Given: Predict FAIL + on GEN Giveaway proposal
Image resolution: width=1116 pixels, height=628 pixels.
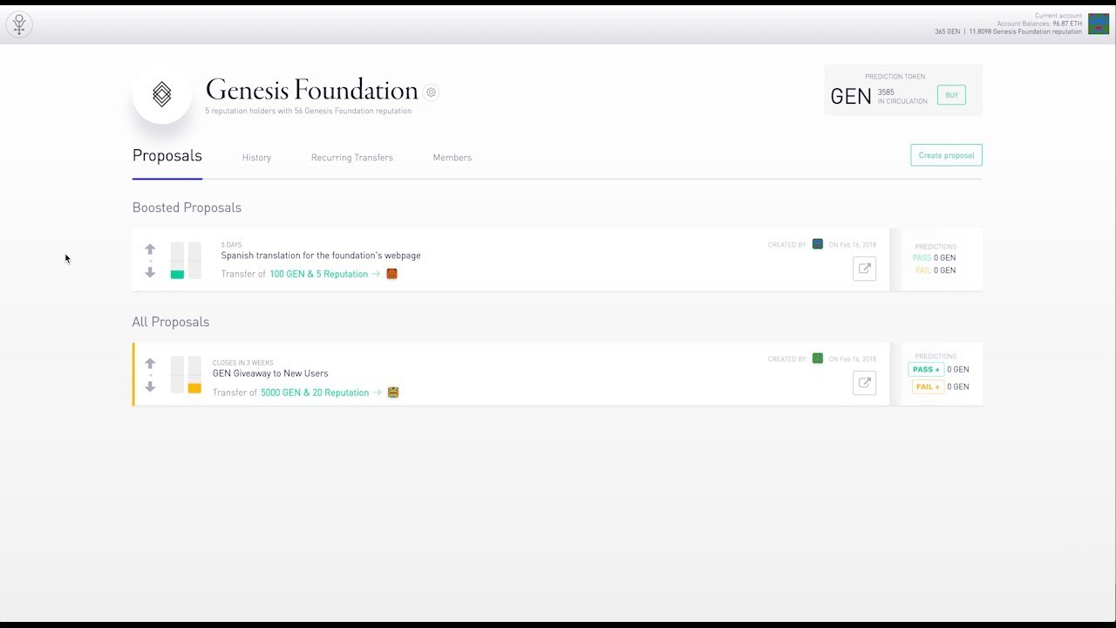Looking at the screenshot, I should pos(928,386).
